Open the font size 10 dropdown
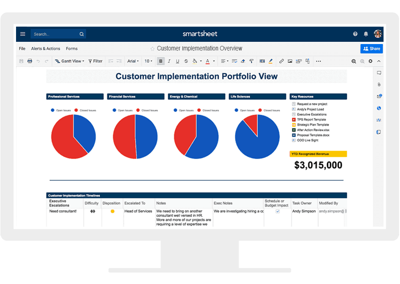This screenshot has height=284, width=400. tap(148, 61)
